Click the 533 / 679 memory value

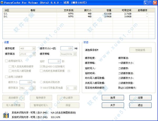(x=55, y=117)
